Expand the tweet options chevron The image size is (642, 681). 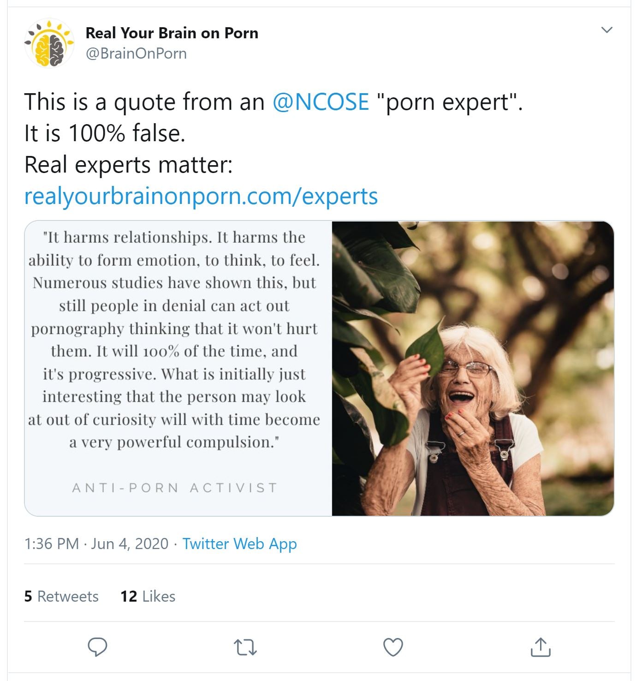click(607, 30)
